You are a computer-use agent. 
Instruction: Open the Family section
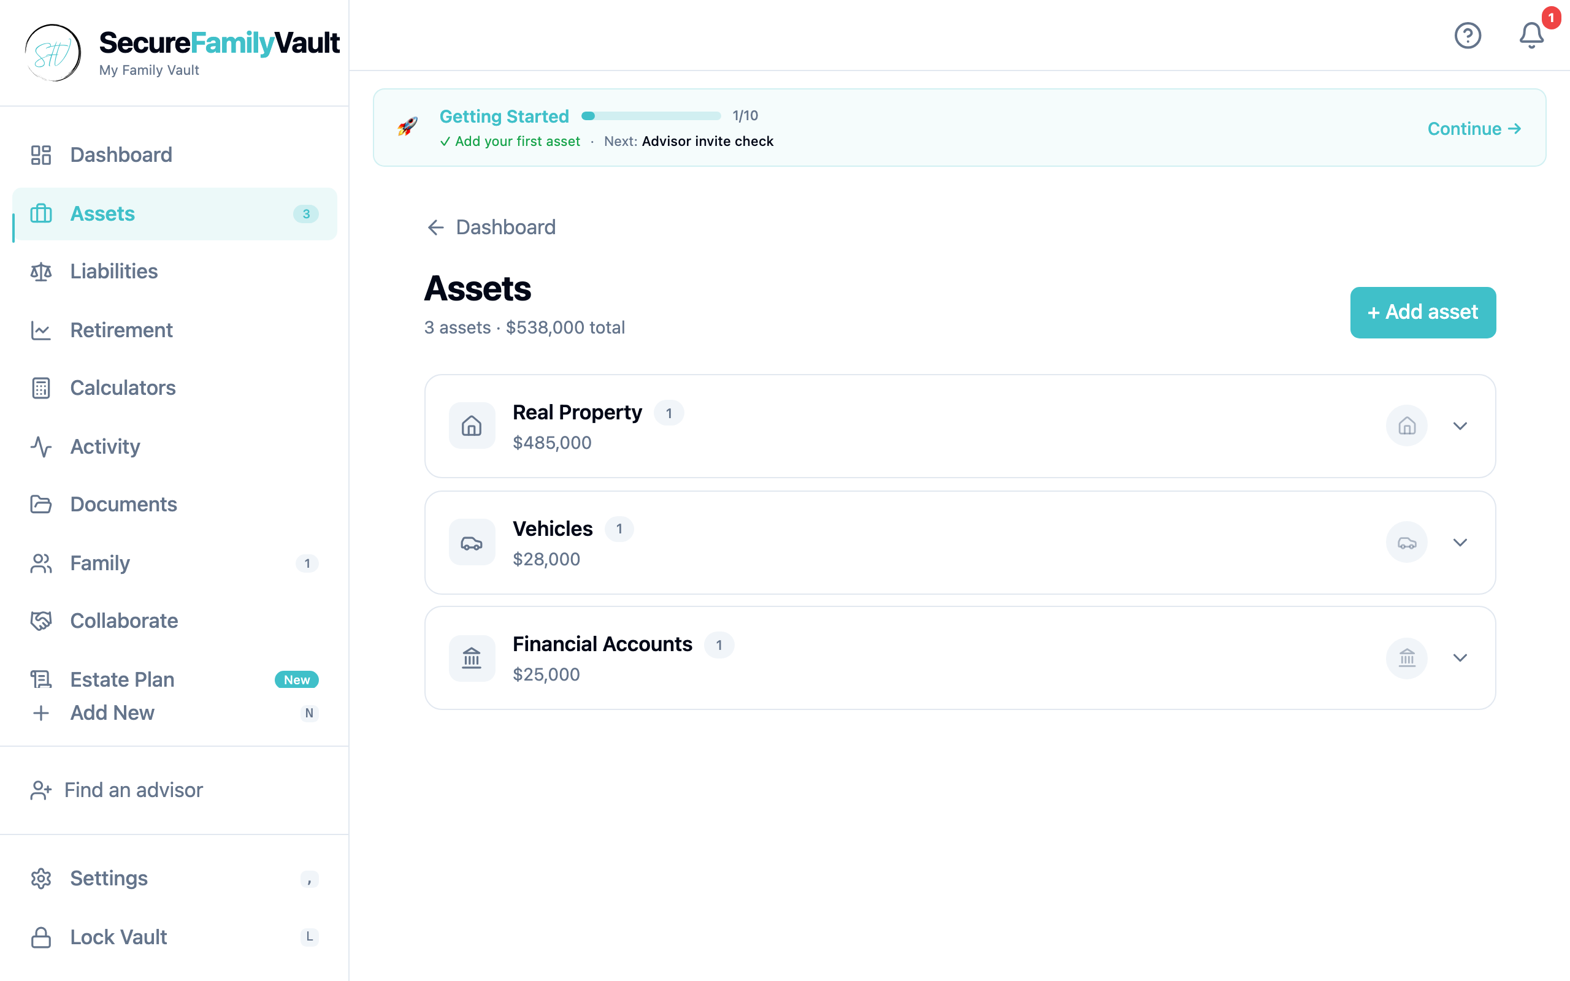175,563
